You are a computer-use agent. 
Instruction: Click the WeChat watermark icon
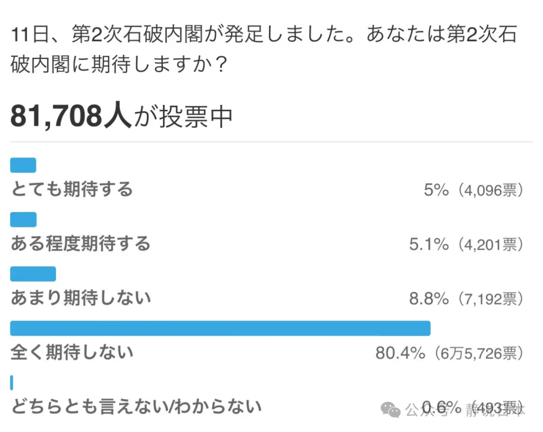pyautogui.click(x=390, y=410)
